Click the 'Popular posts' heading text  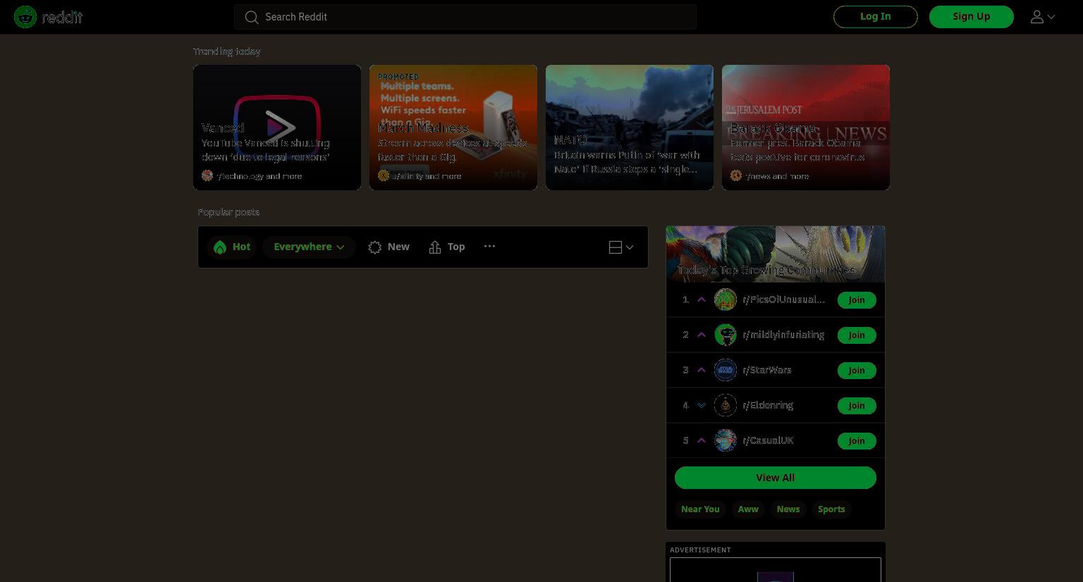click(x=228, y=212)
